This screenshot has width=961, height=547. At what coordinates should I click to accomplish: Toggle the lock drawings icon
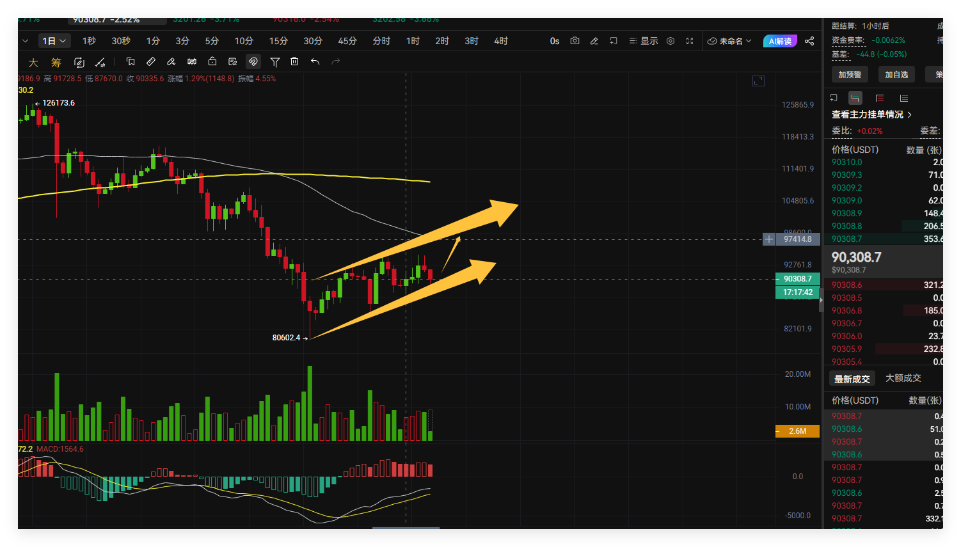212,62
